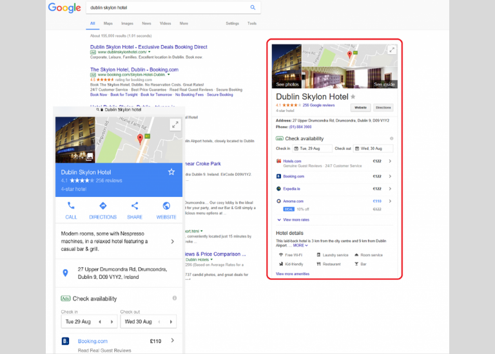Screen dimensions: 495x354
Task: Open the Amoma.com rate chevron
Action: 390,201
